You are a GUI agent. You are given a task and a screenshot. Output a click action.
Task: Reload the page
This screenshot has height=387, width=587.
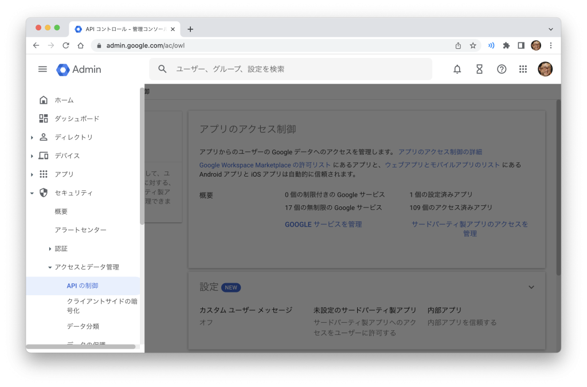click(x=66, y=45)
